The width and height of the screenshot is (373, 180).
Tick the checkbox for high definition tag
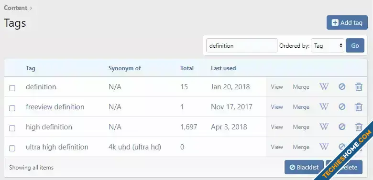pos(12,128)
